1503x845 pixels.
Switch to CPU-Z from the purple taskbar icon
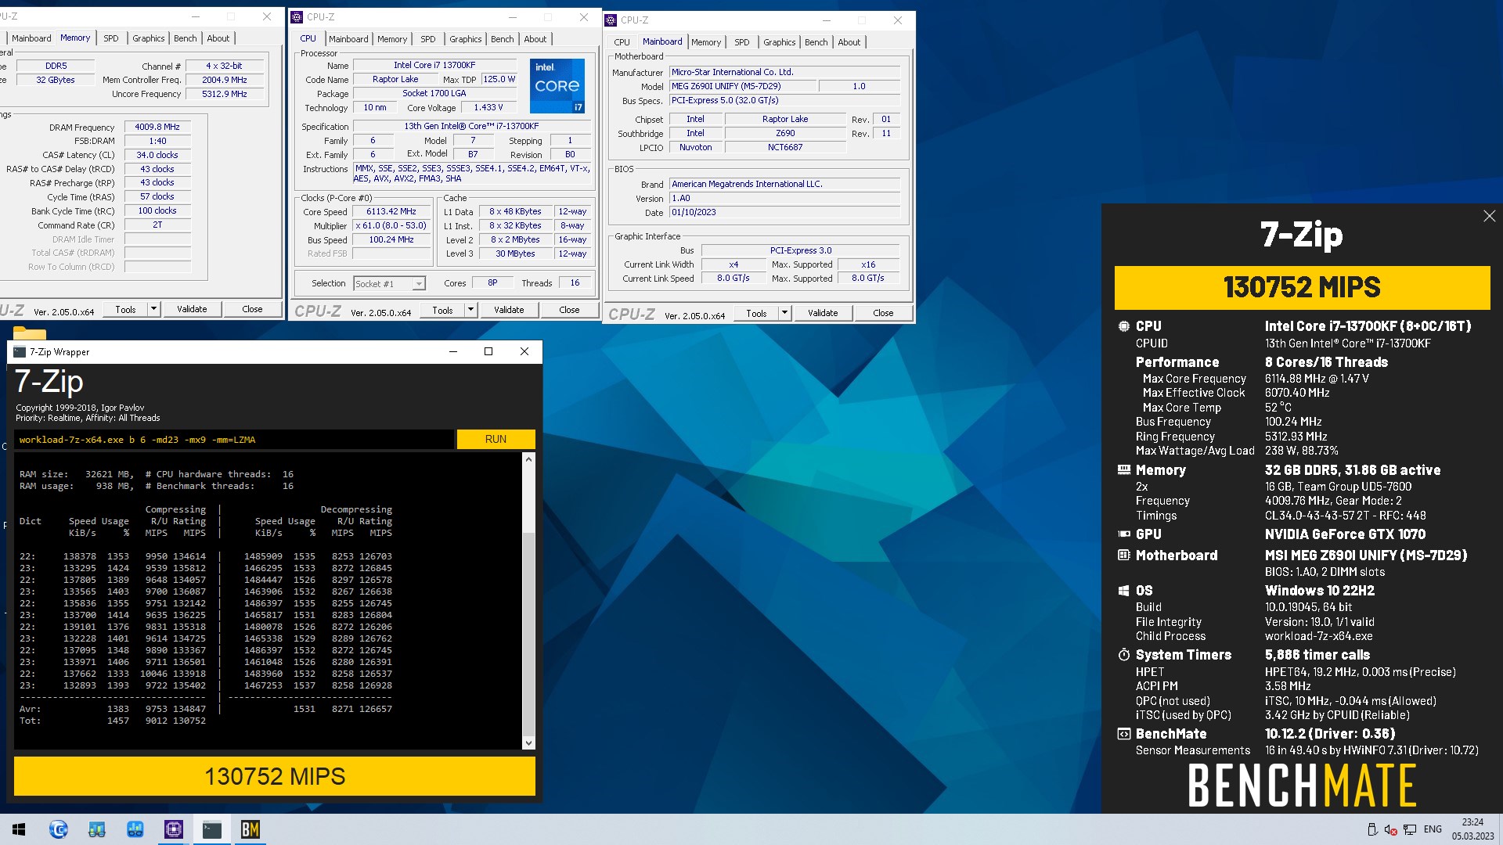174,829
